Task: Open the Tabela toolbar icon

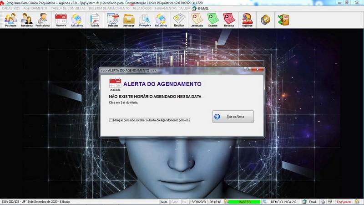Action: [x=95, y=20]
